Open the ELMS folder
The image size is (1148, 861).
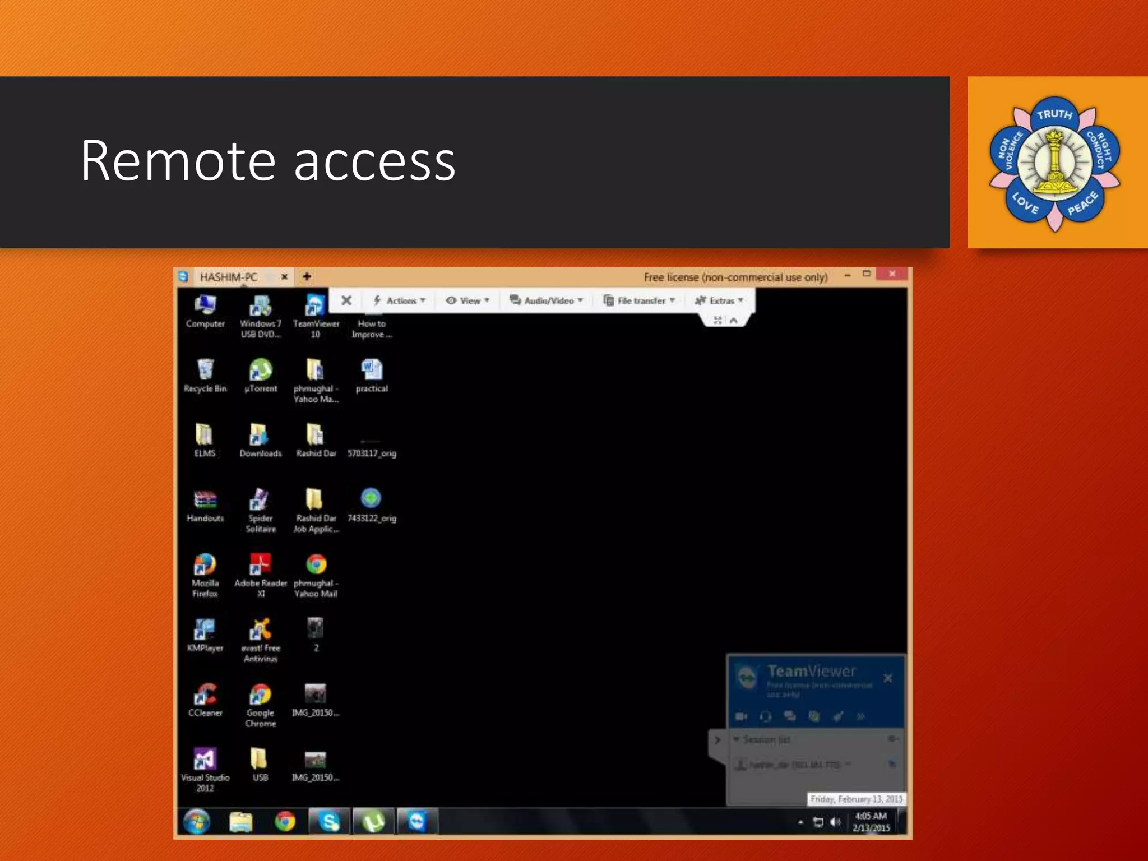point(205,441)
